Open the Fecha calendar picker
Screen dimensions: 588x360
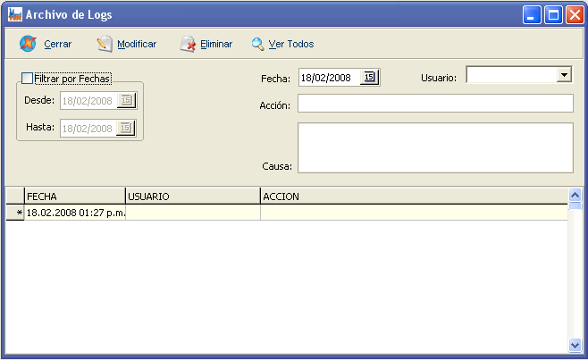(x=370, y=78)
